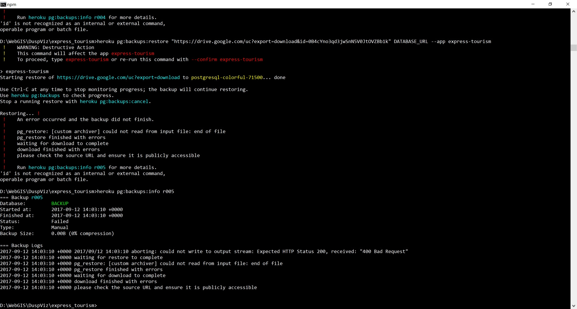Click the vertical scrollbar thumb
This screenshot has height=309, width=577.
tap(574, 48)
